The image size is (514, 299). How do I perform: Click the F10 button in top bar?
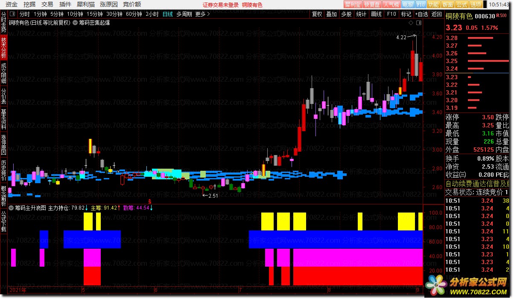421,5
